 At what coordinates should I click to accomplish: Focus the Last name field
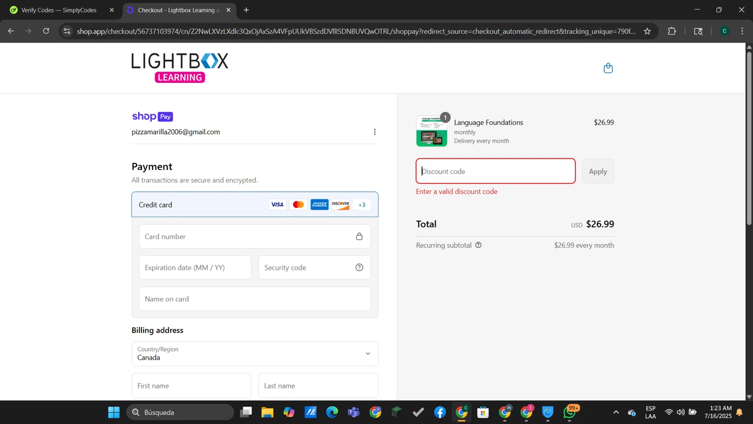pyautogui.click(x=318, y=386)
